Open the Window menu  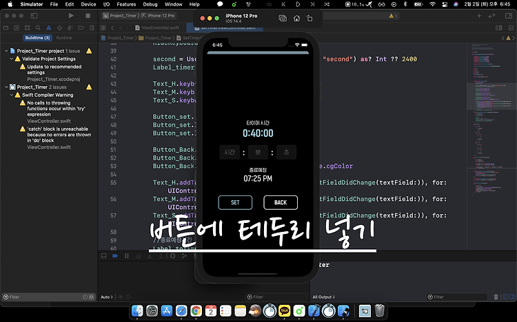tap(173, 4)
